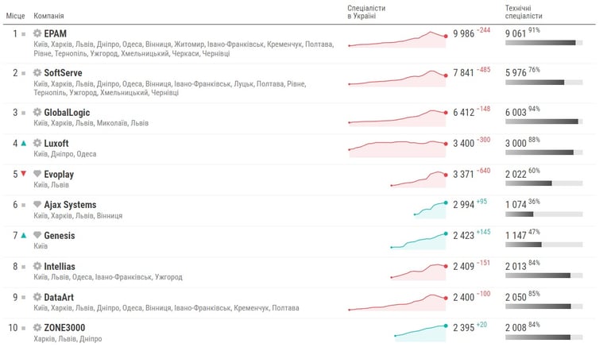Screen dimensions: 607x347
Task: Click the SoftServe headcount trend sparkline
Action: (398, 78)
